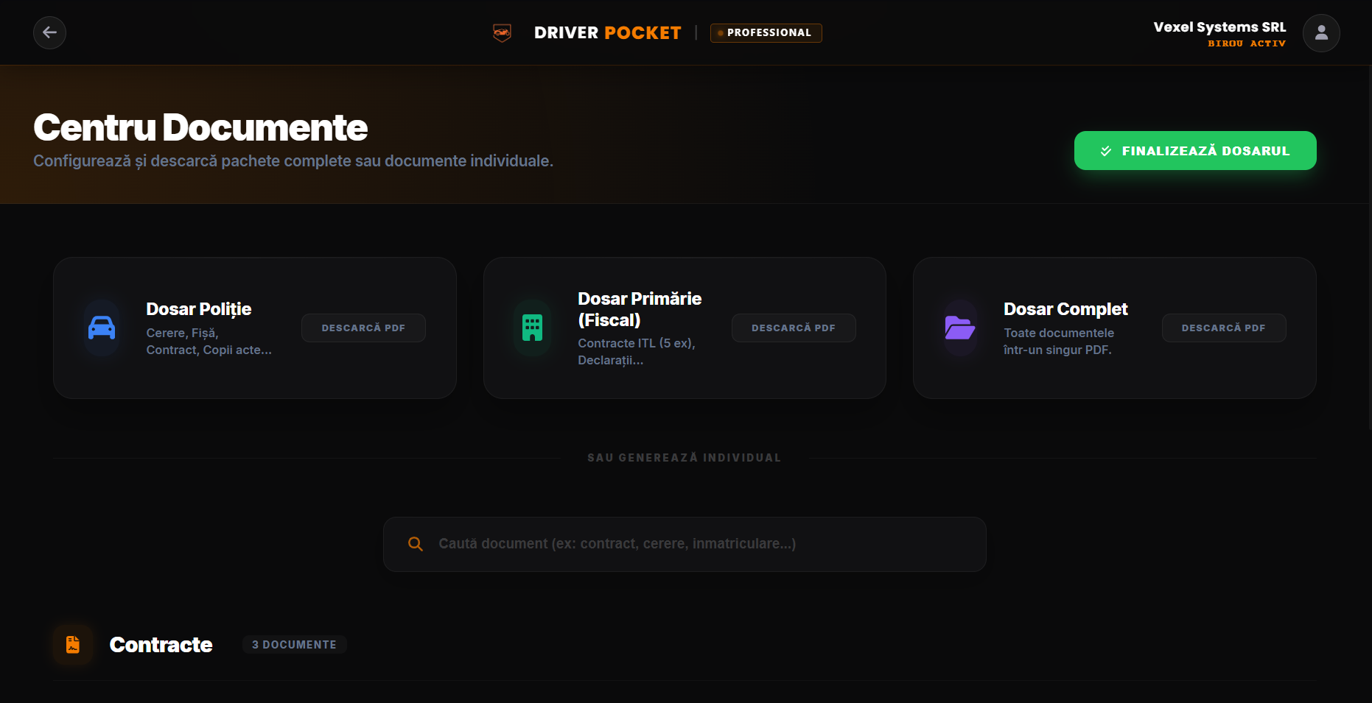Download the Dosar Complet PDF
1372x703 pixels.
coord(1224,328)
